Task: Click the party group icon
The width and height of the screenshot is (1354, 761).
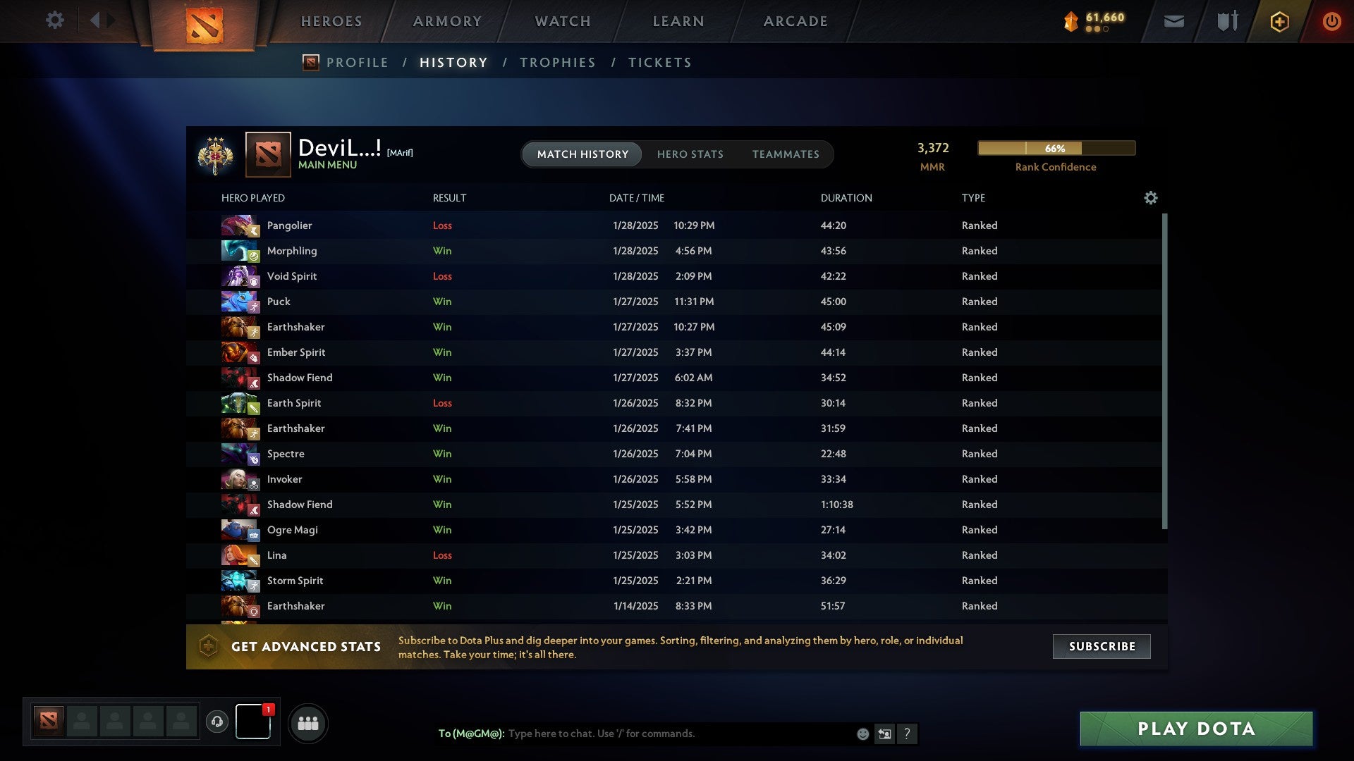Action: (308, 723)
